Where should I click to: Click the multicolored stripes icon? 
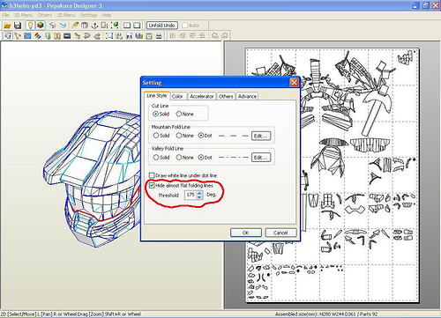38,36
